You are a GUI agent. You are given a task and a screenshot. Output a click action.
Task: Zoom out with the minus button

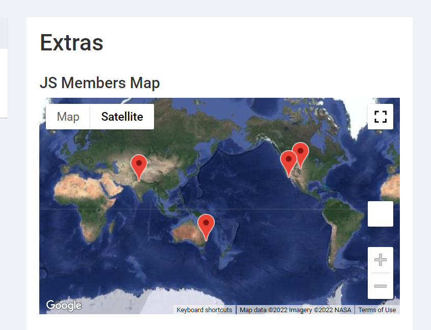coord(380,286)
